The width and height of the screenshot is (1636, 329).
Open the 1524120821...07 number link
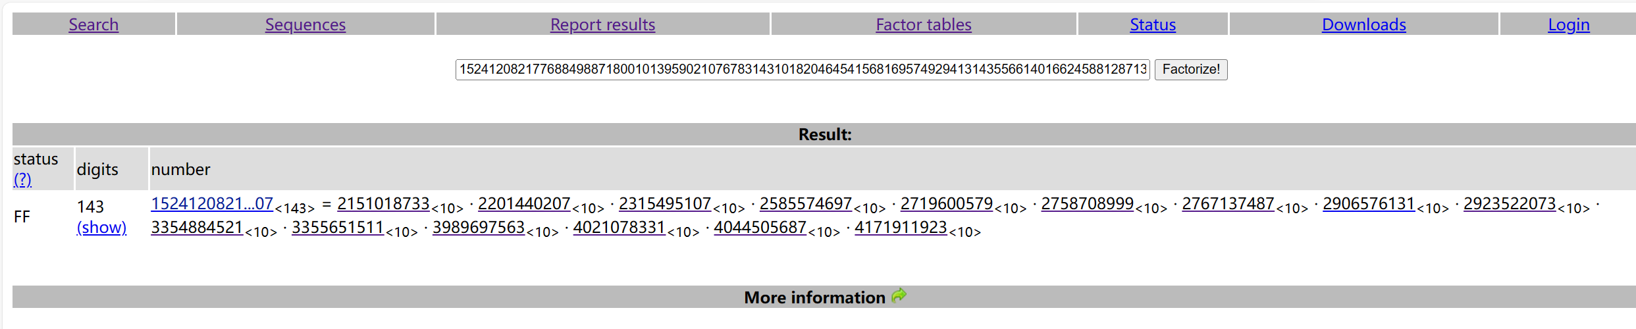pos(212,203)
